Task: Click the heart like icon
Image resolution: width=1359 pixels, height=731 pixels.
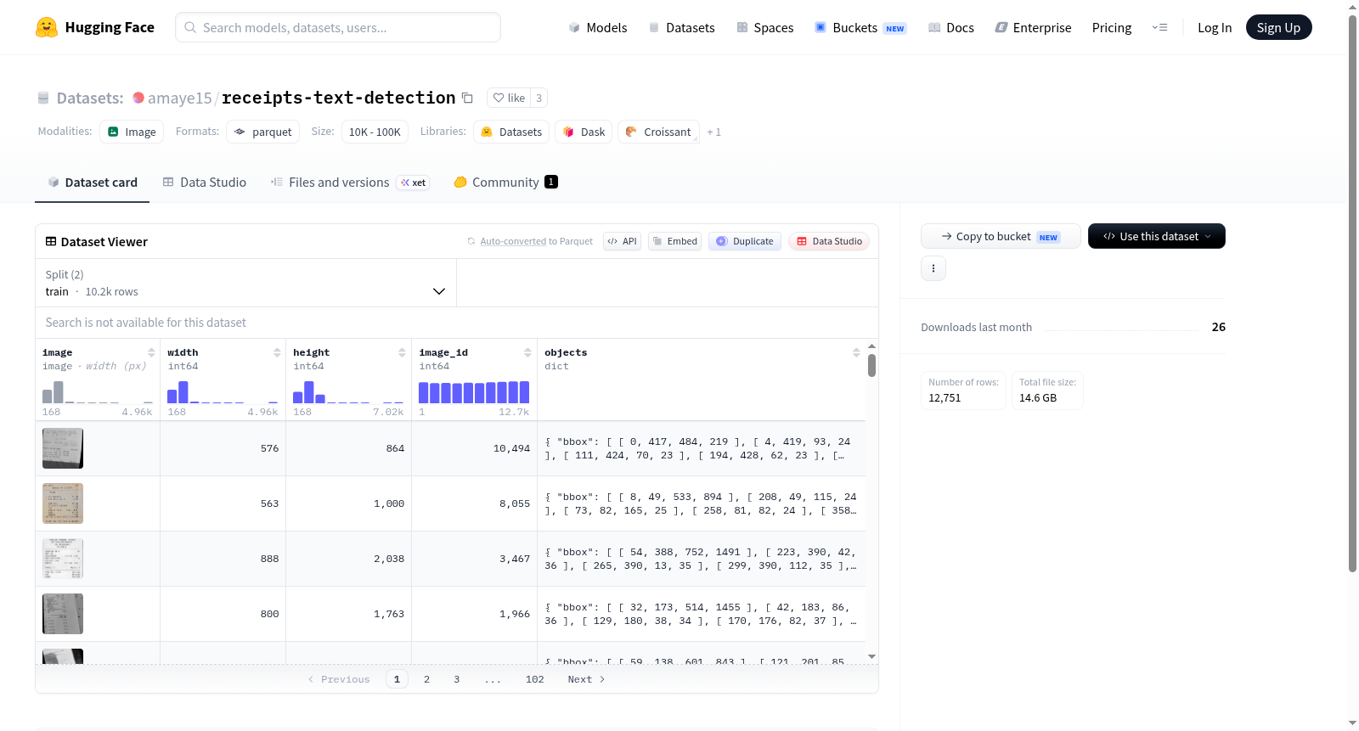Action: 499,98
